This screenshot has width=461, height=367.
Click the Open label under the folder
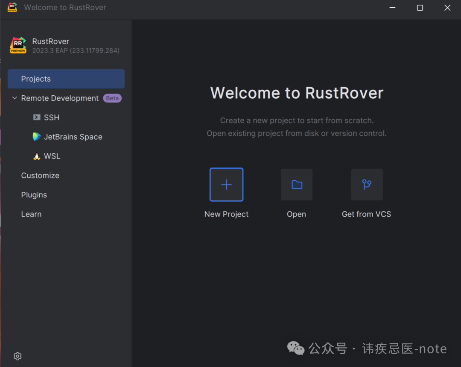(x=296, y=214)
